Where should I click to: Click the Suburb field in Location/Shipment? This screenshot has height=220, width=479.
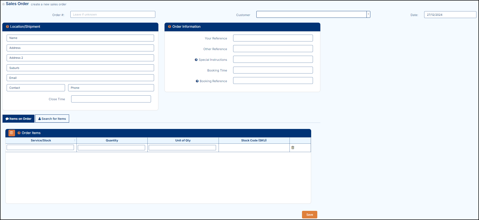click(x=80, y=68)
